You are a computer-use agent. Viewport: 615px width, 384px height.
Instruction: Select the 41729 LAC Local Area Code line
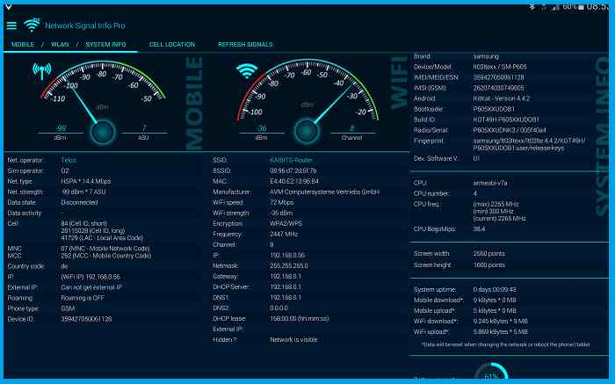(x=102, y=238)
